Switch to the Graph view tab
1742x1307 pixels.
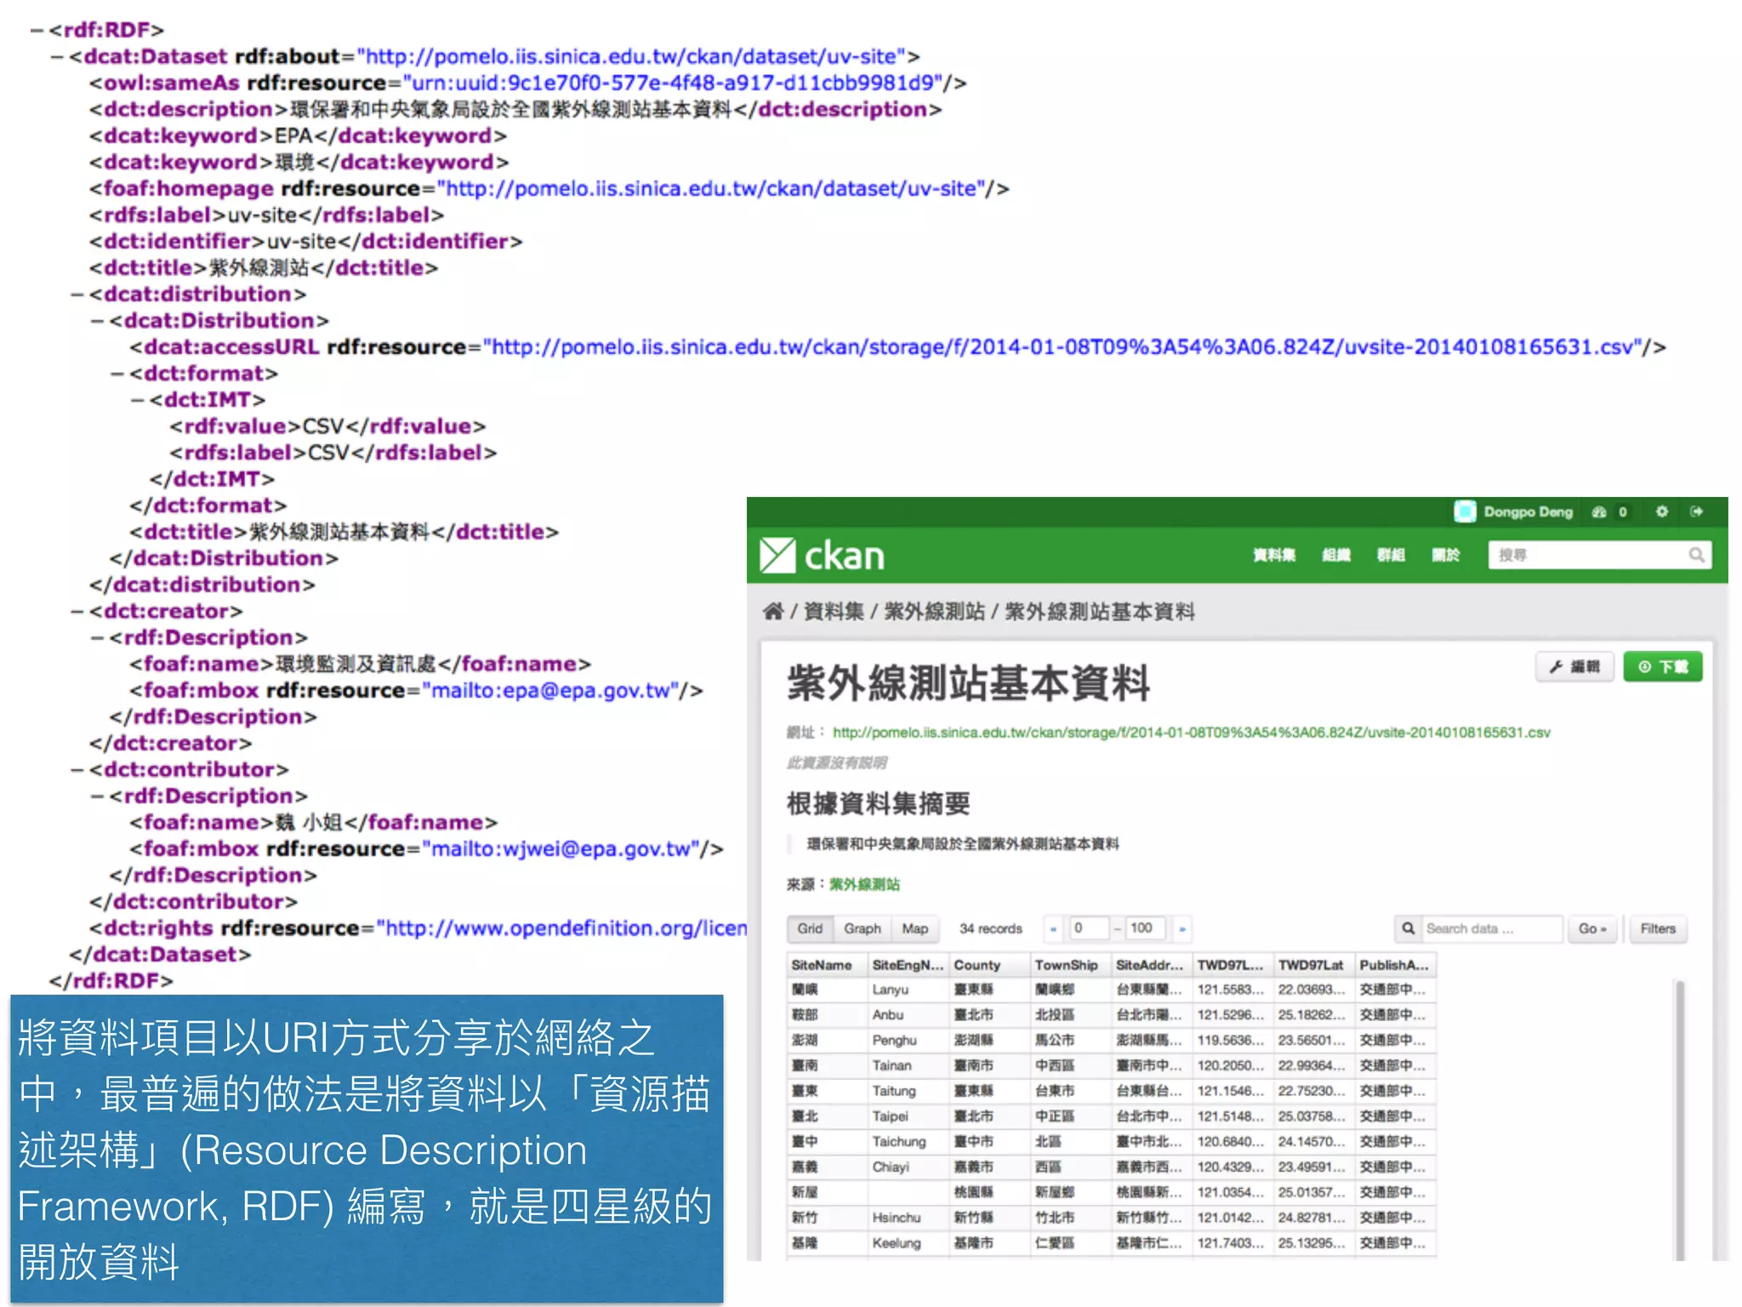click(862, 928)
